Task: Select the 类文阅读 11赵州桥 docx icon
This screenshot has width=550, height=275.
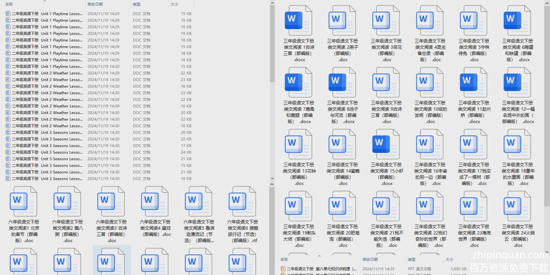Action: tap(474, 82)
